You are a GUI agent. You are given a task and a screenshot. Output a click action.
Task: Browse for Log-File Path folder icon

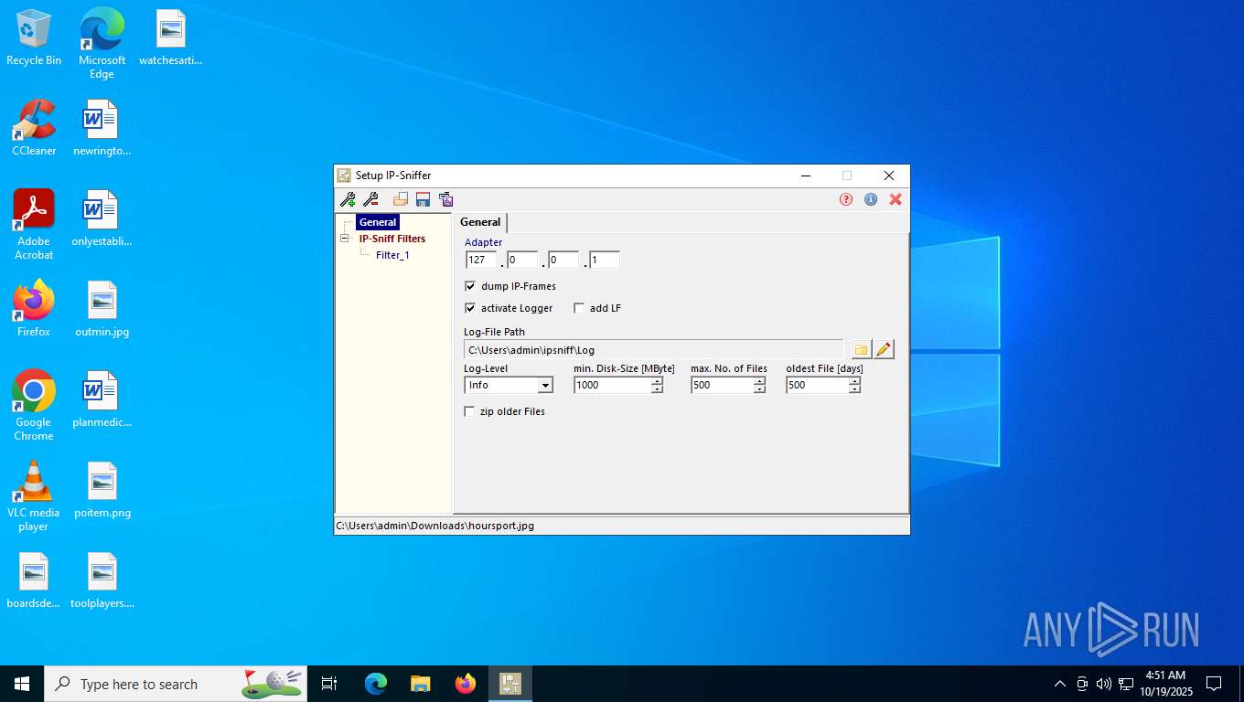(861, 349)
